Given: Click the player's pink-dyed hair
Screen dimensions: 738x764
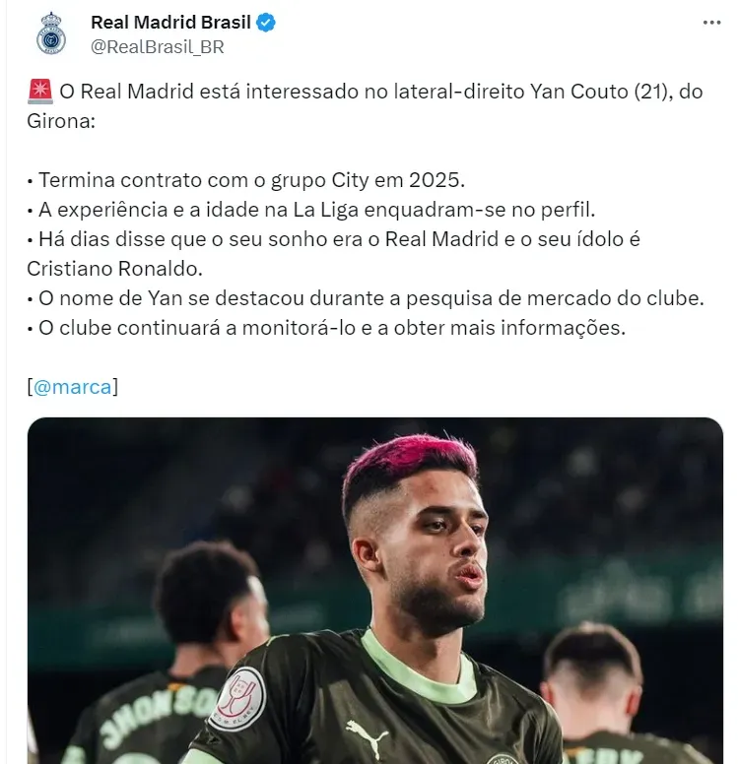Looking at the screenshot, I should (409, 460).
